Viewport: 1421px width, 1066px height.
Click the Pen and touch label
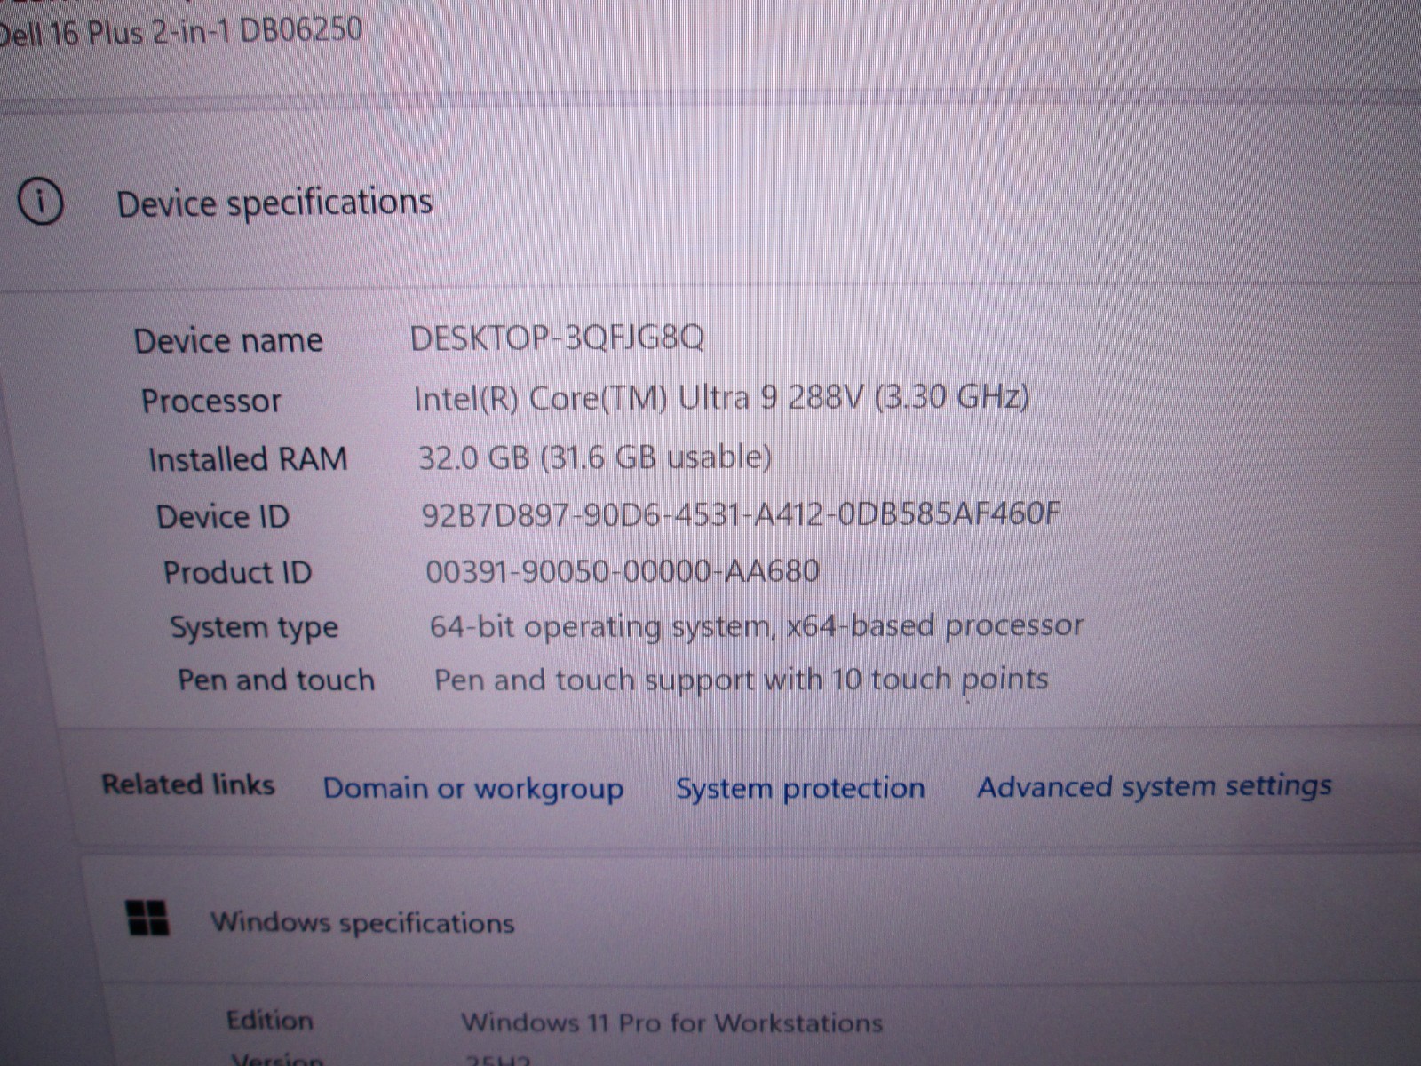(276, 680)
